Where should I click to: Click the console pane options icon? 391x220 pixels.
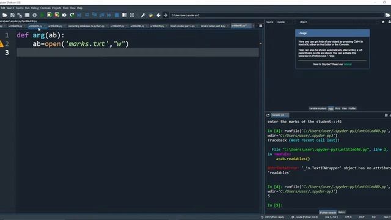(386, 115)
